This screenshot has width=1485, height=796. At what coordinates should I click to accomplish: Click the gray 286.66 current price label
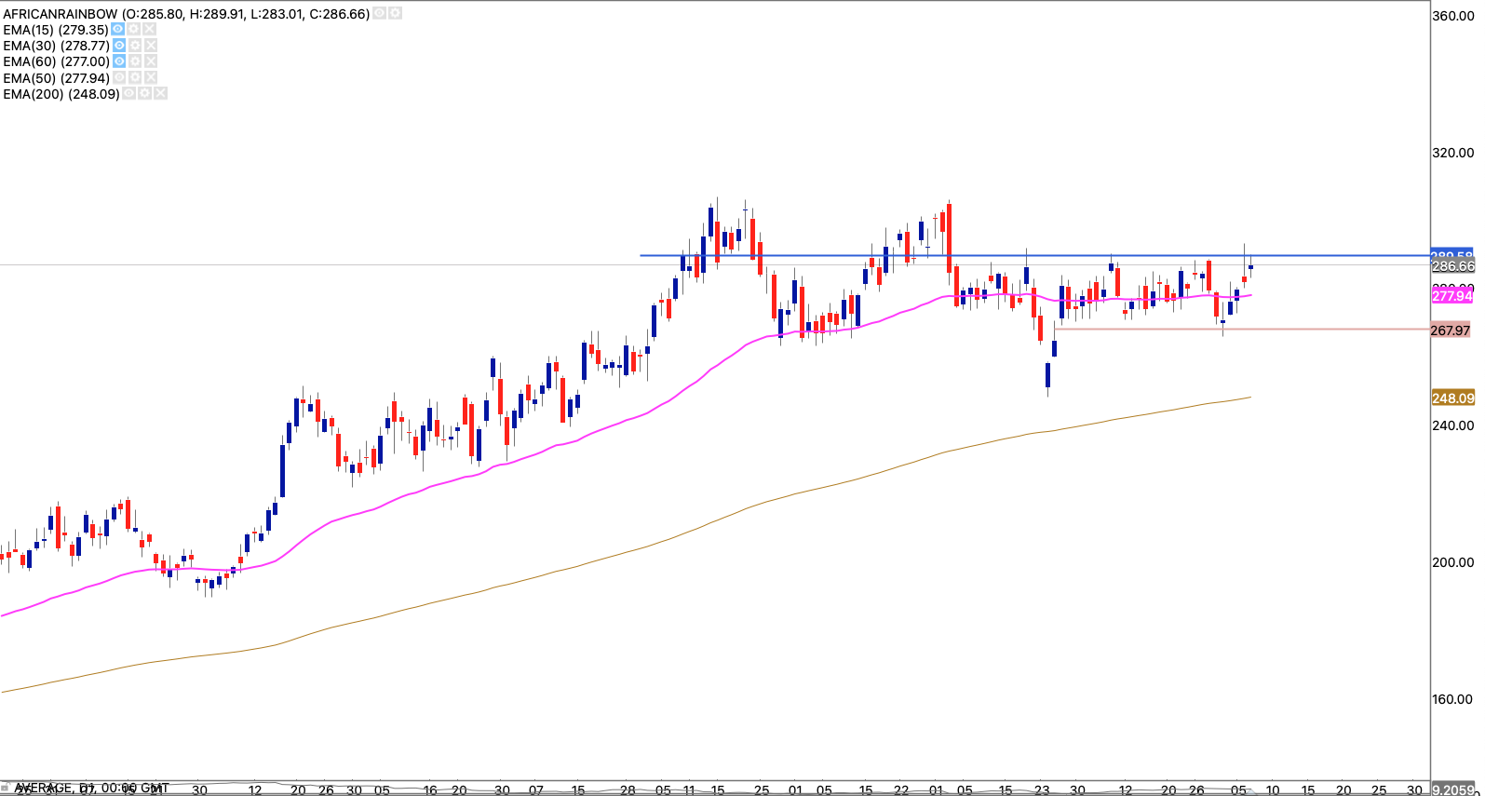point(1451,266)
